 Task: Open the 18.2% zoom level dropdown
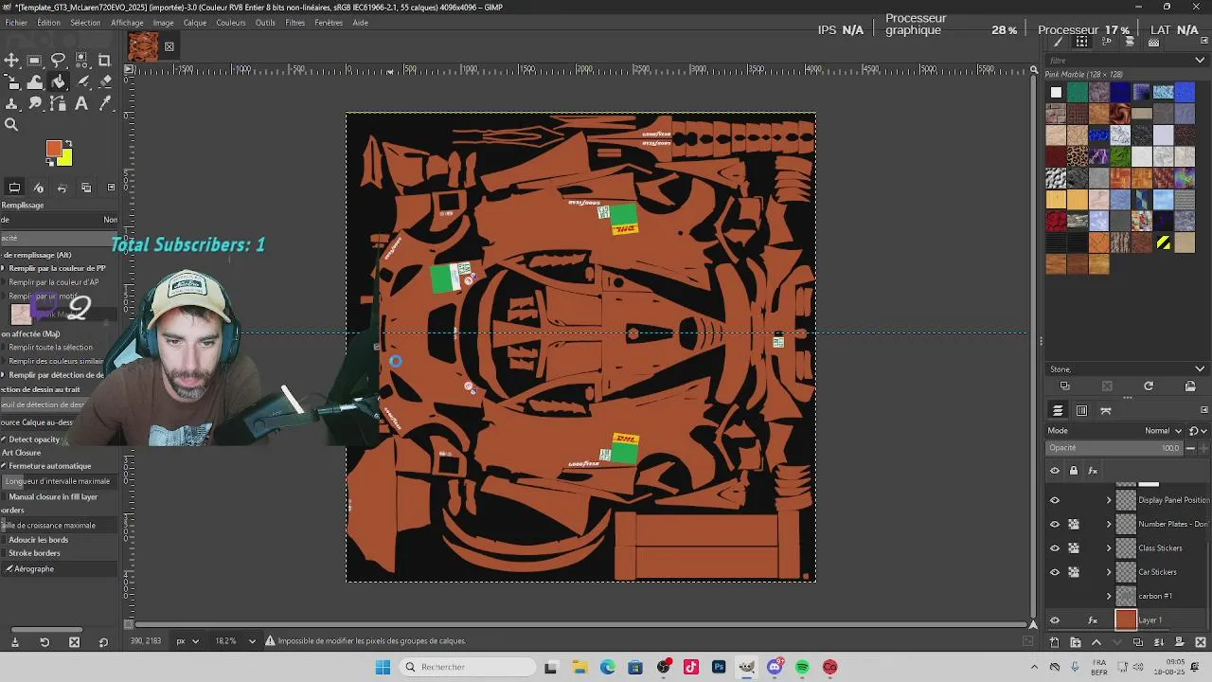point(237,641)
